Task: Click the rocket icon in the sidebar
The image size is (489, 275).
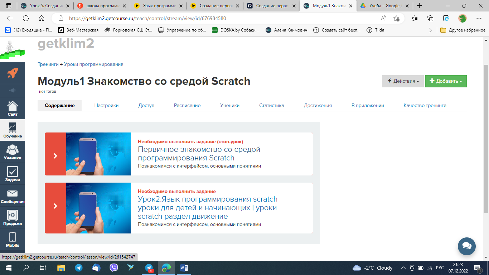Action: point(13,73)
